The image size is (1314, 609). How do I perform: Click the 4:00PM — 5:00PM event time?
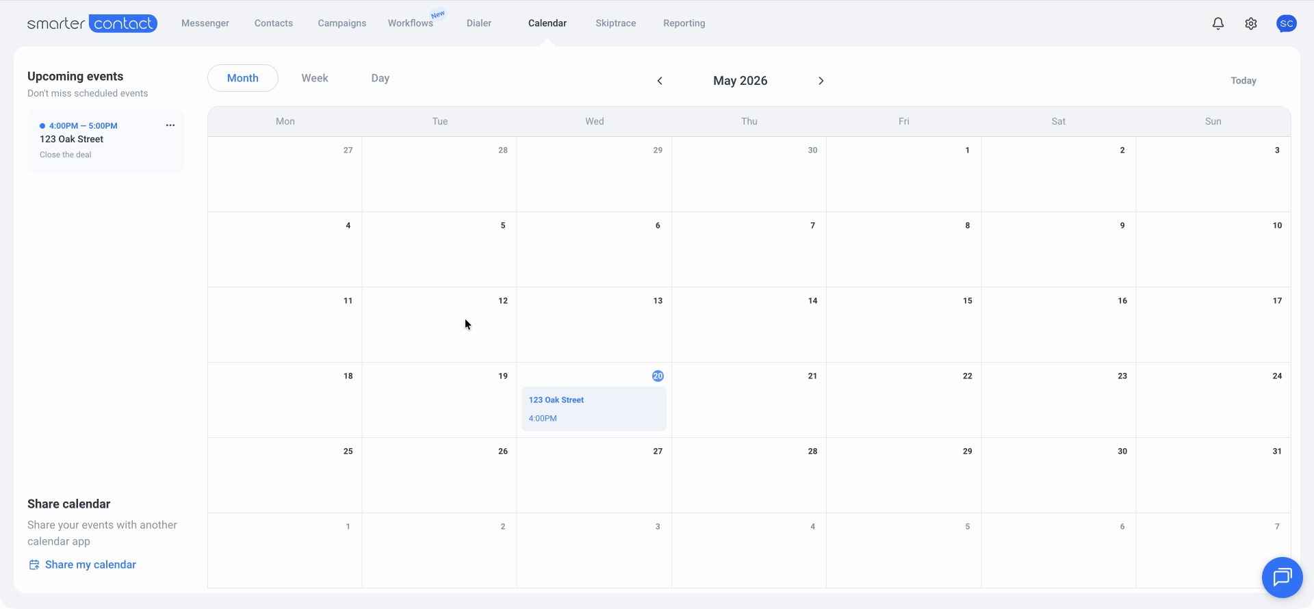pyautogui.click(x=83, y=126)
